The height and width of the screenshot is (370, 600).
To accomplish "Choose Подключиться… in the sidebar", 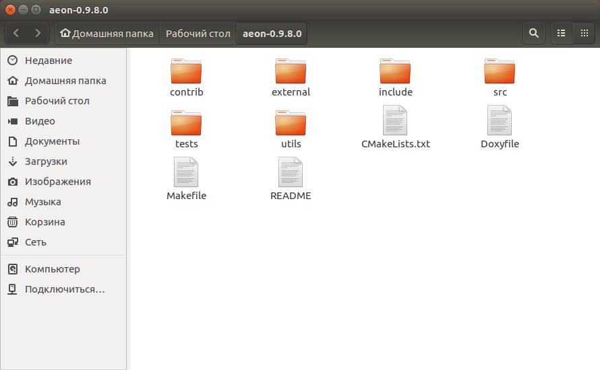I will coord(63,289).
